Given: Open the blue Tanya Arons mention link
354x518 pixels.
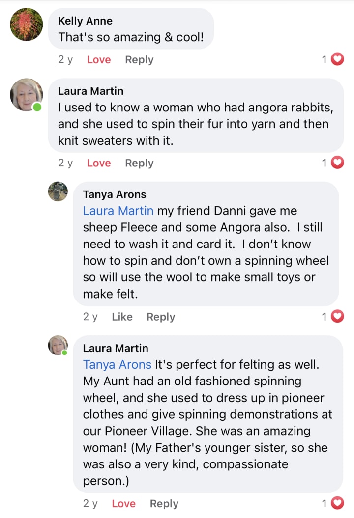Looking at the screenshot, I should [x=117, y=365].
